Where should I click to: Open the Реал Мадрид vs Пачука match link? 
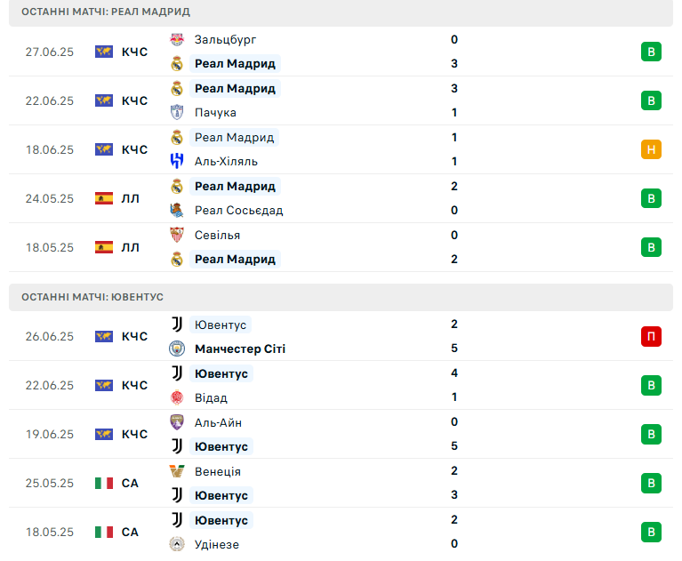pyautogui.click(x=341, y=100)
